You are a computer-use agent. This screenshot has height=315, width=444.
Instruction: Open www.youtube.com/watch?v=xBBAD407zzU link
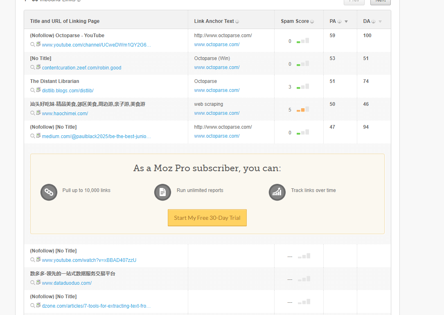point(89,260)
